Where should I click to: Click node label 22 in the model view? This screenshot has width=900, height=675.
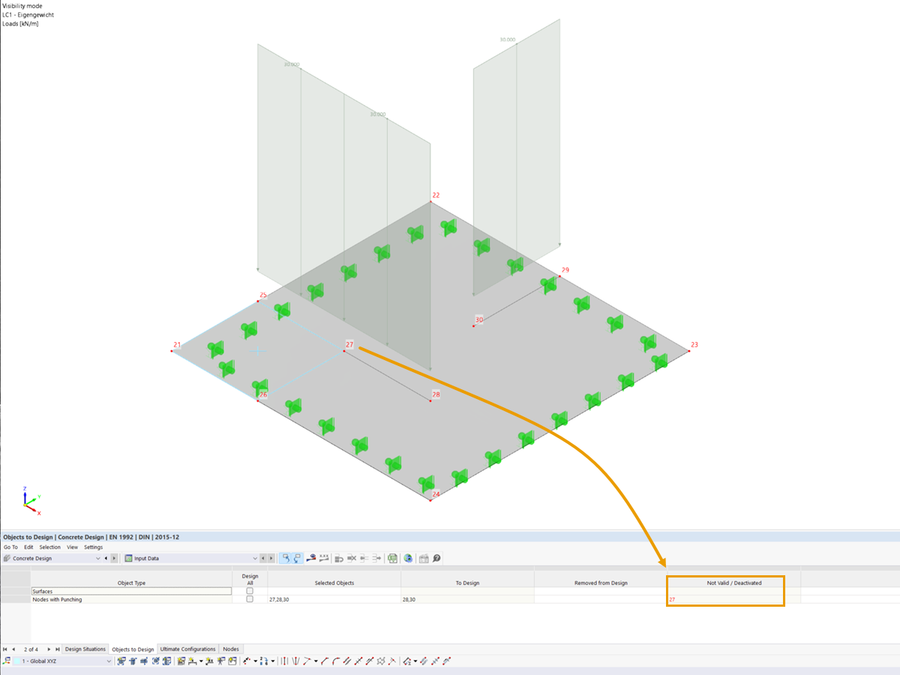436,195
